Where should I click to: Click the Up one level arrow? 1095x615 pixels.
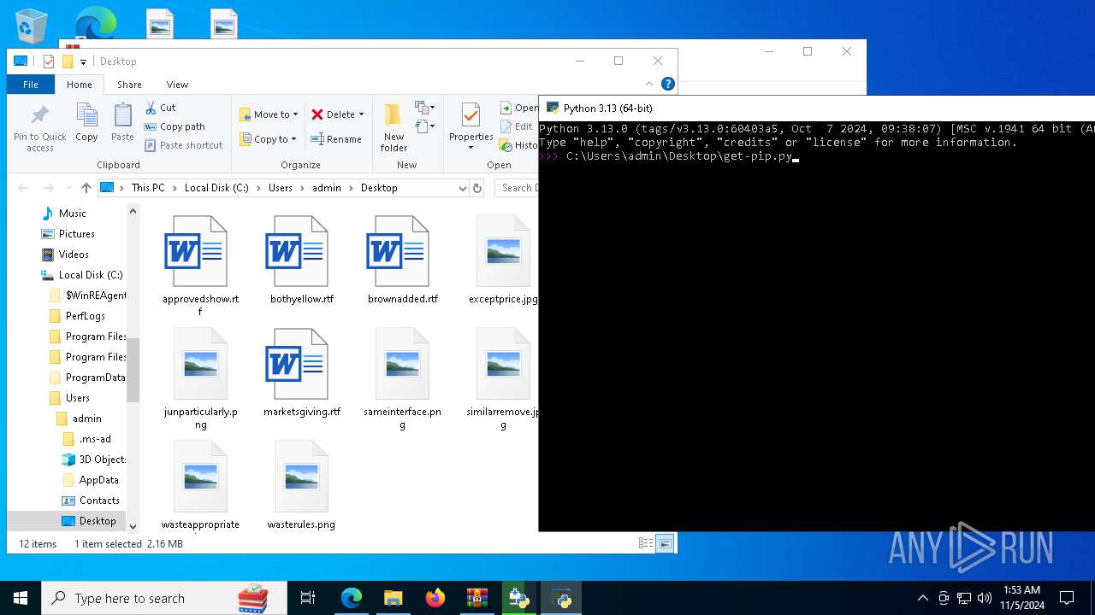pyautogui.click(x=86, y=188)
